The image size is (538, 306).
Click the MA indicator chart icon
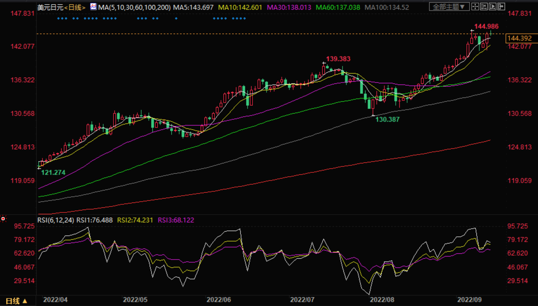(93, 6)
